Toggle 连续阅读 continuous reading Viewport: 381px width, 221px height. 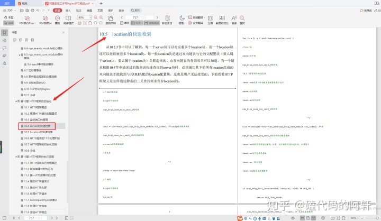[x=152, y=23]
